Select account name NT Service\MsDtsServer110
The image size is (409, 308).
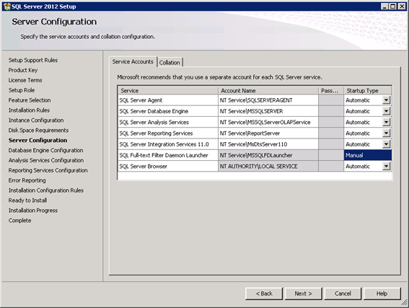click(268, 144)
